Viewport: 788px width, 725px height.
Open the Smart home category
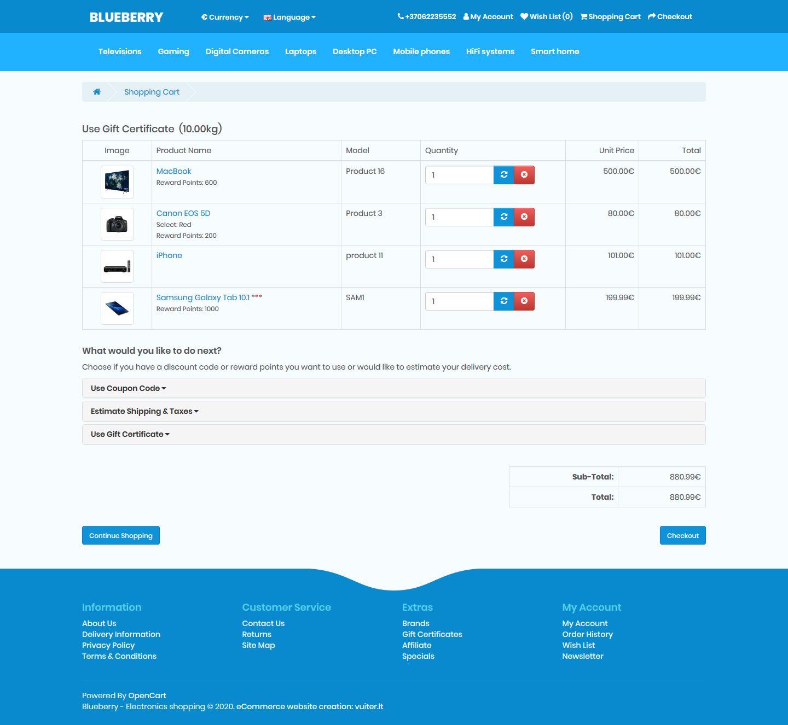555,51
